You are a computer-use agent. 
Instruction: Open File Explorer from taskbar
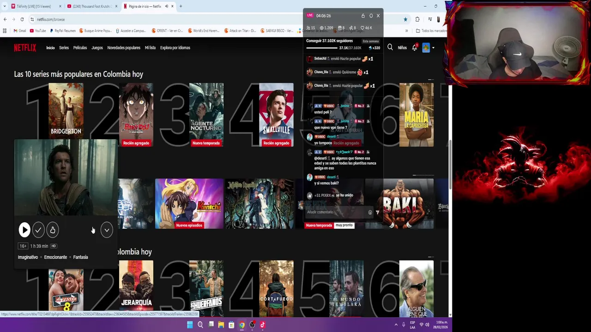click(221, 325)
